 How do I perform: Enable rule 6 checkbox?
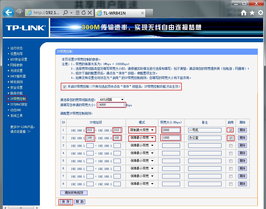[x=231, y=169]
